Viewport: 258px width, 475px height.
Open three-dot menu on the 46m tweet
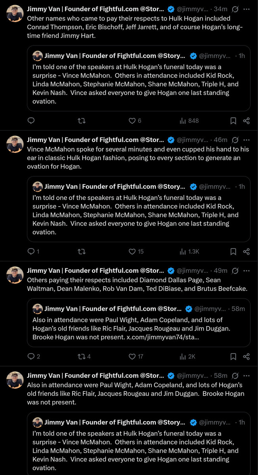(247, 140)
